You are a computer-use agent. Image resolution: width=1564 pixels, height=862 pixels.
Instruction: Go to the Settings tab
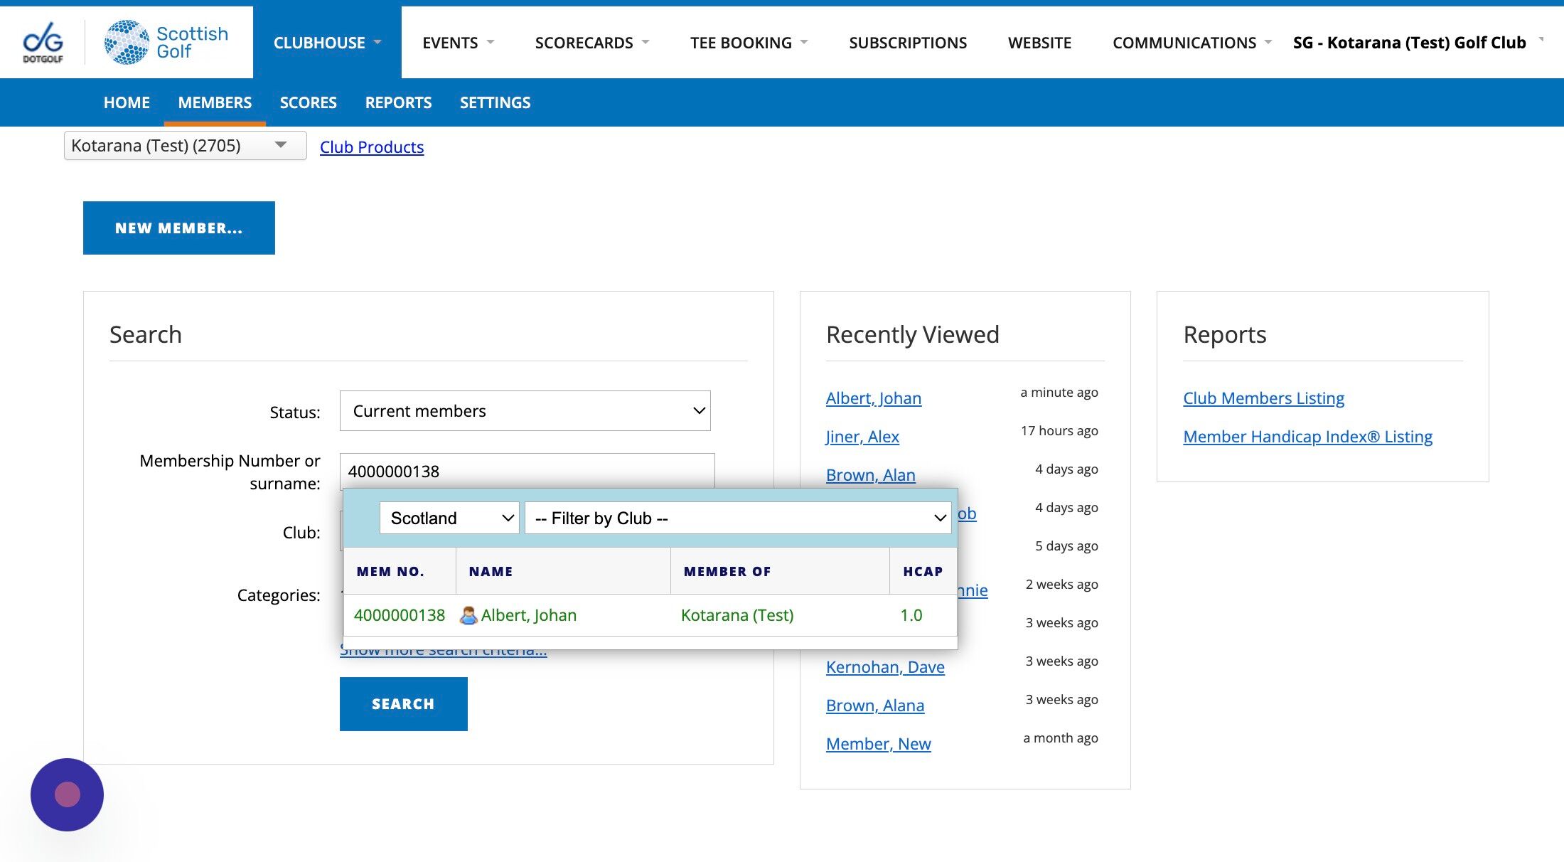[495, 102]
